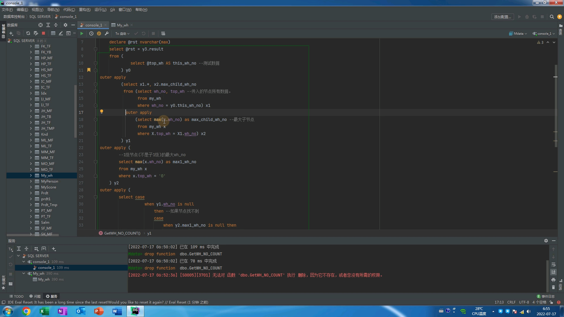The width and height of the screenshot is (564, 317).
Task: Click the database tree horizontal scrollbar
Action: point(33,235)
